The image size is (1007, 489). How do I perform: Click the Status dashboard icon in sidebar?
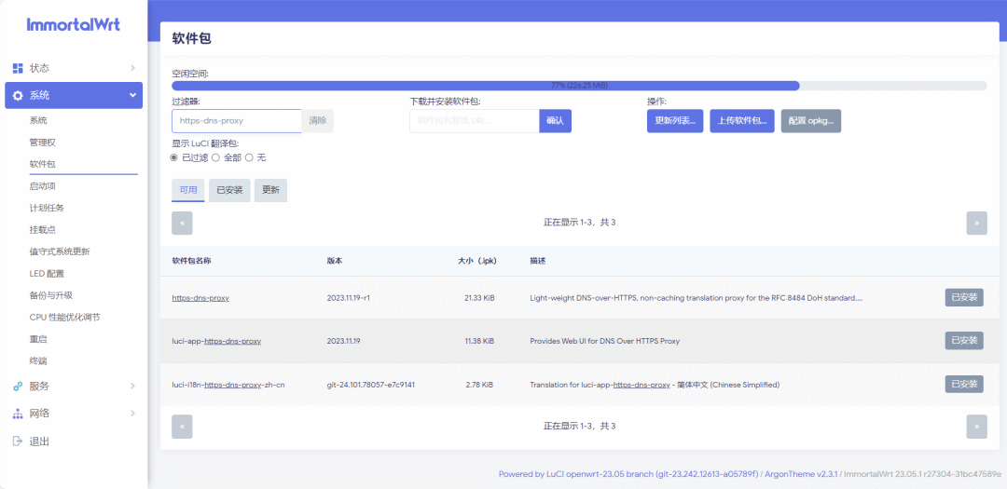click(18, 68)
